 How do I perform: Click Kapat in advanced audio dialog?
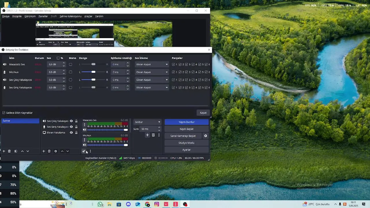pos(203,113)
